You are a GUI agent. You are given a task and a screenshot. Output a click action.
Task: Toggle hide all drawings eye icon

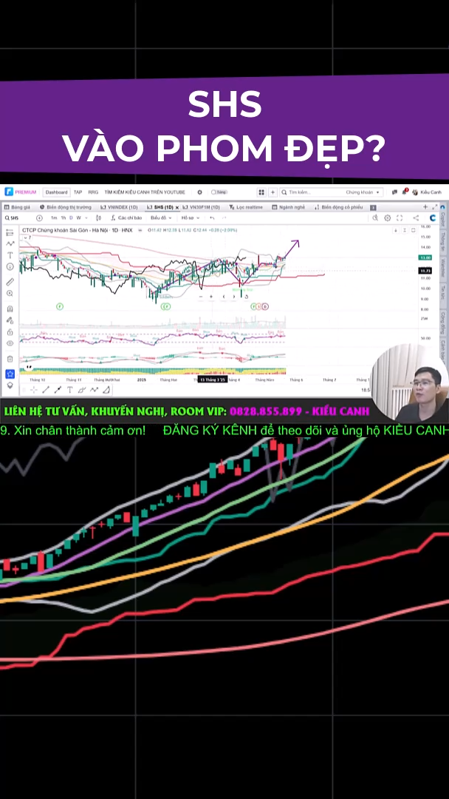(10, 343)
